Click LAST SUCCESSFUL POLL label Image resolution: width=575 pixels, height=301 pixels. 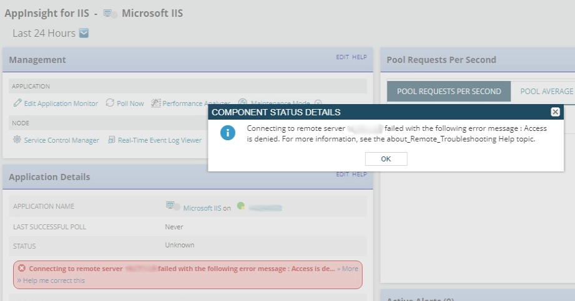point(49,227)
